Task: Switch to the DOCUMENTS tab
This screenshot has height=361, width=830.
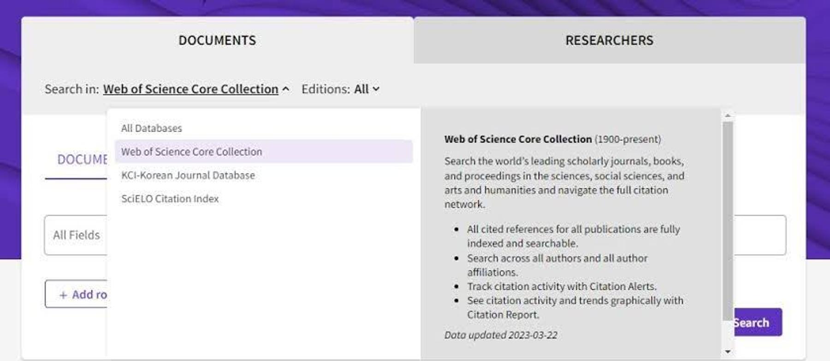Action: pos(217,41)
